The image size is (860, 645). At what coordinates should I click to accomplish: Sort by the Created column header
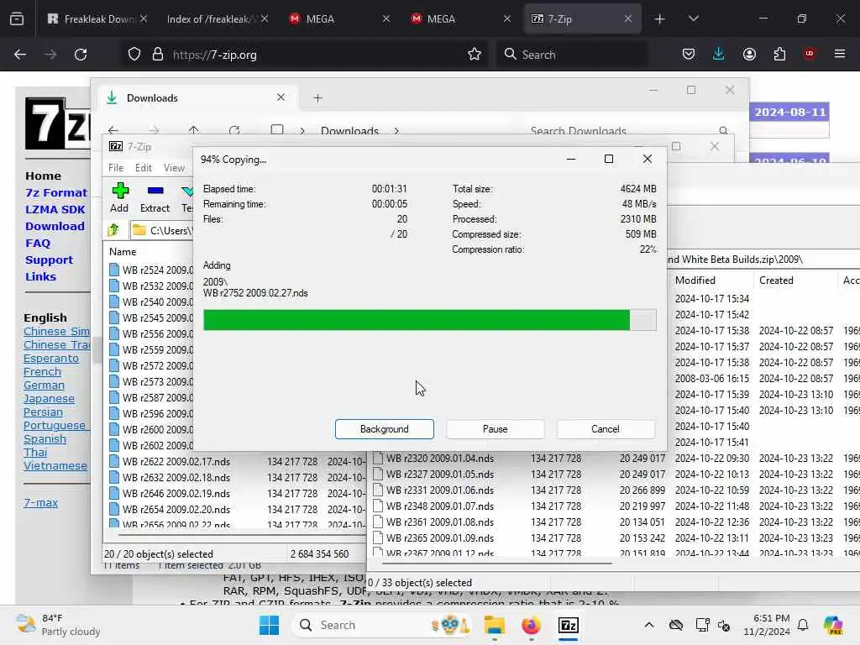tap(776, 281)
